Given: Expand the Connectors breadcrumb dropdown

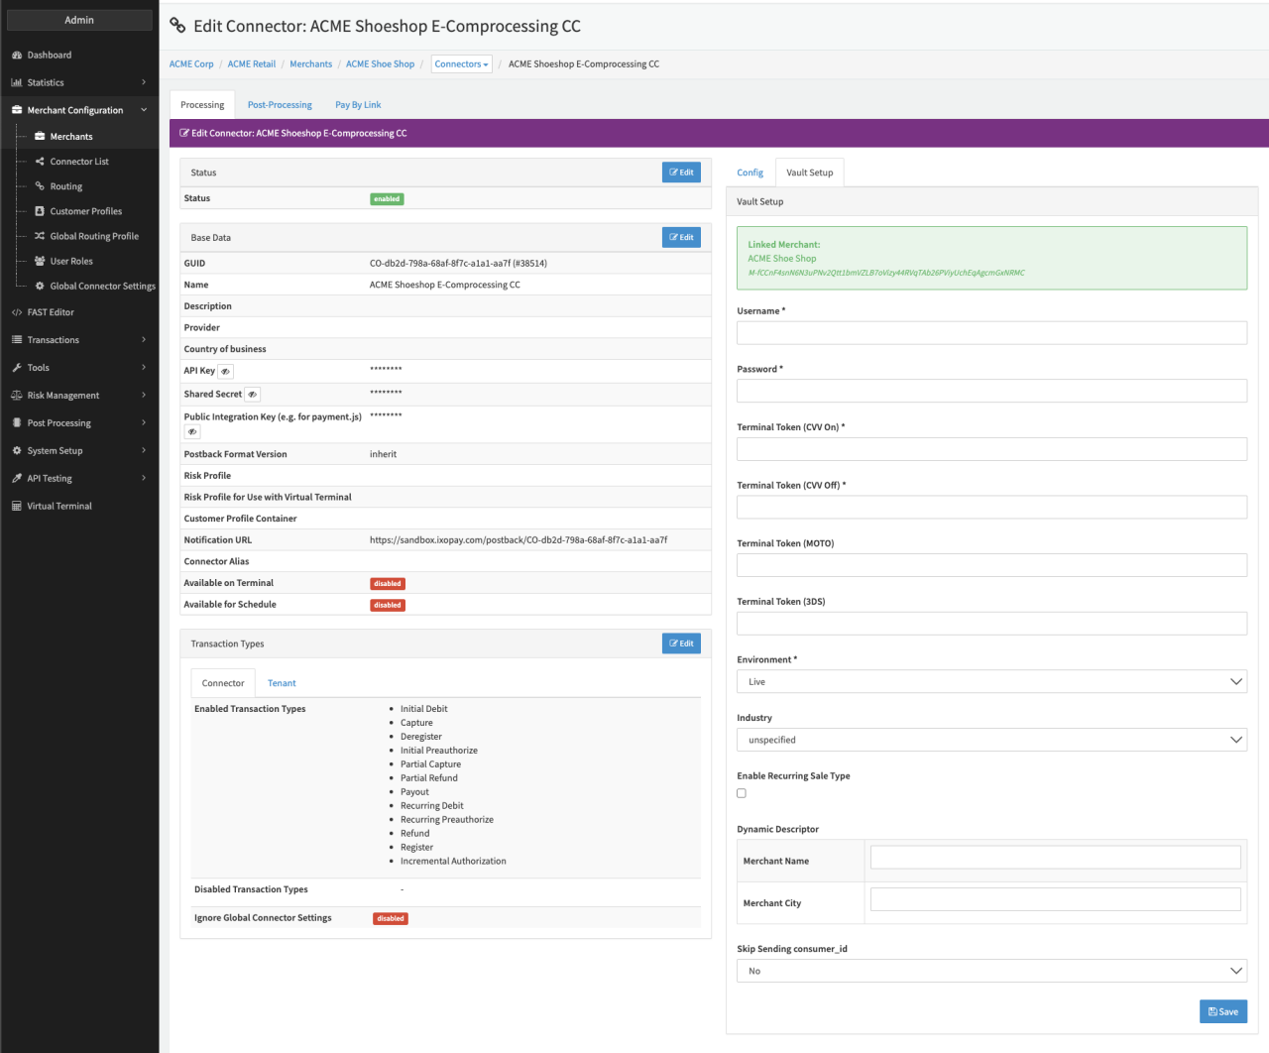Looking at the screenshot, I should coord(461,64).
